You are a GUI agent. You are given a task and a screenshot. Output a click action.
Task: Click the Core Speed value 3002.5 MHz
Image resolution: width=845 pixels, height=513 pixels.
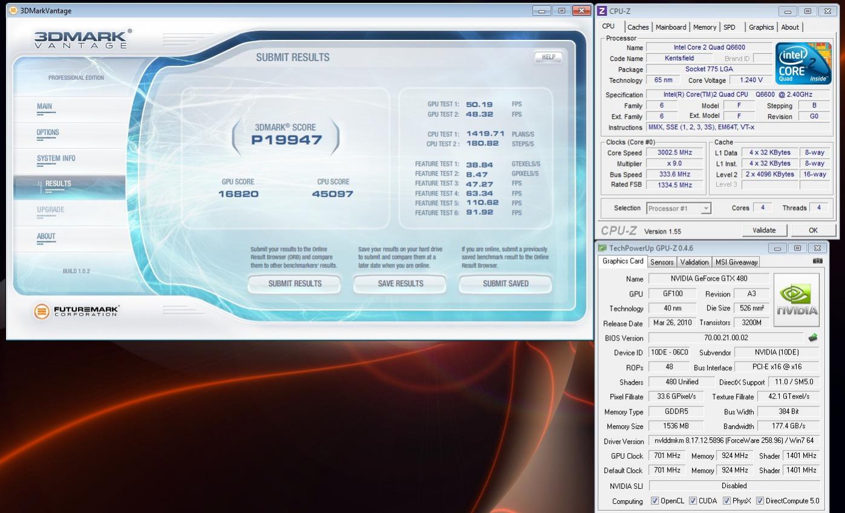click(674, 153)
